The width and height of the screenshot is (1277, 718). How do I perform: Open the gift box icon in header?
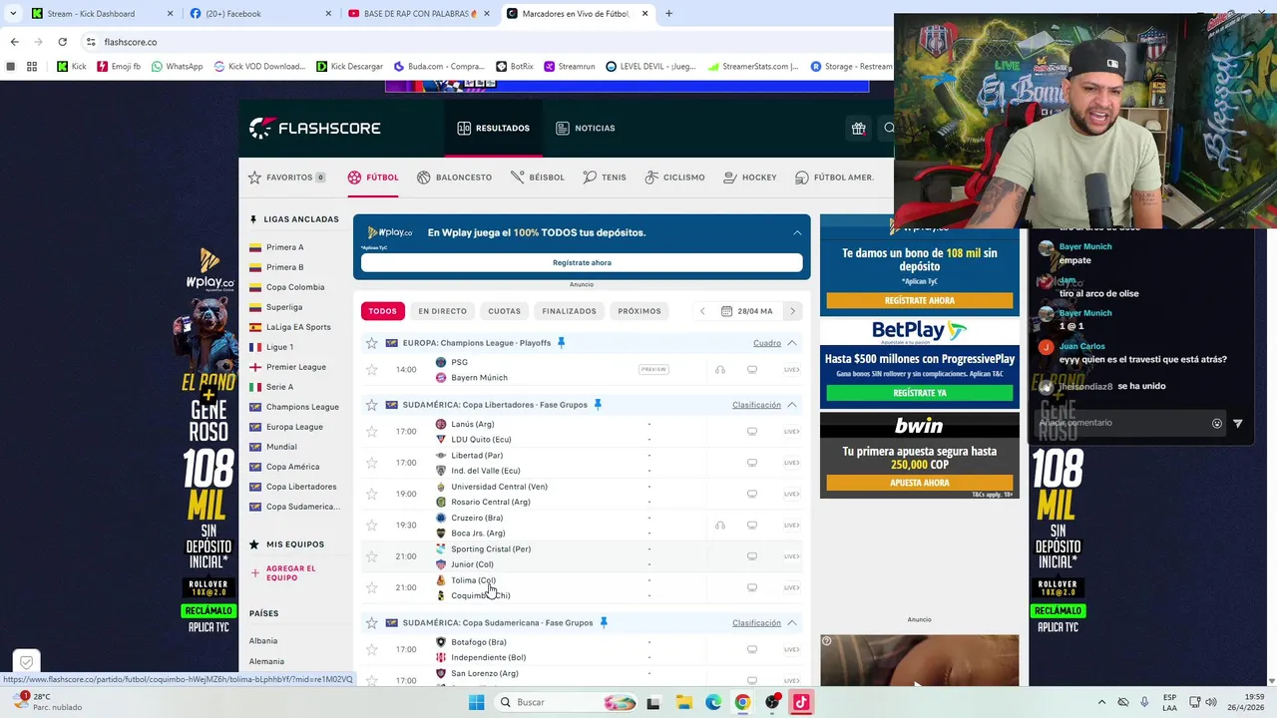[x=858, y=128]
